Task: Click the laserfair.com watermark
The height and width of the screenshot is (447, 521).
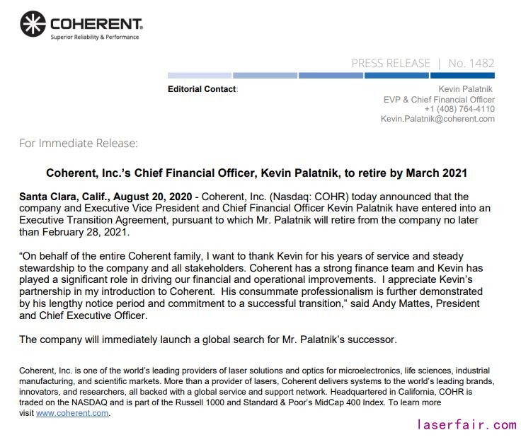Action: click(466, 425)
